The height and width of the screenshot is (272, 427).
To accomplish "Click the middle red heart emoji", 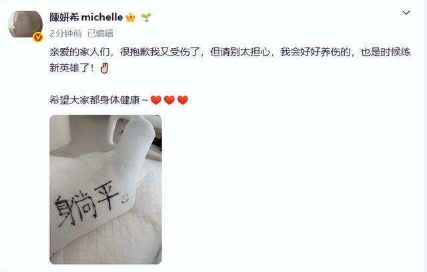I will (169, 100).
